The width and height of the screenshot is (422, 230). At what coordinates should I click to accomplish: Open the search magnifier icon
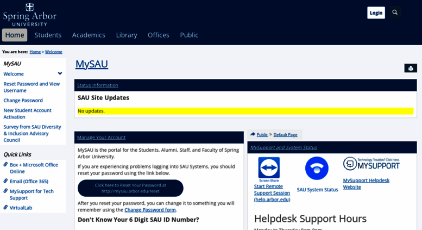[395, 13]
